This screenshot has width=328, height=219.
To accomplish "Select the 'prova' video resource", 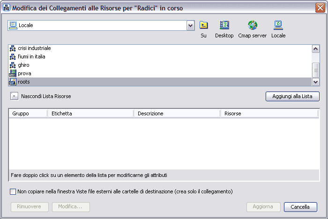I will coord(24,73).
